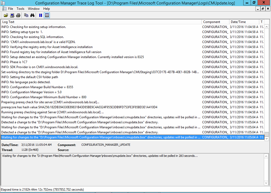271x193 pixels.
Task: Open the Tools menu
Action: [x=20, y=9]
